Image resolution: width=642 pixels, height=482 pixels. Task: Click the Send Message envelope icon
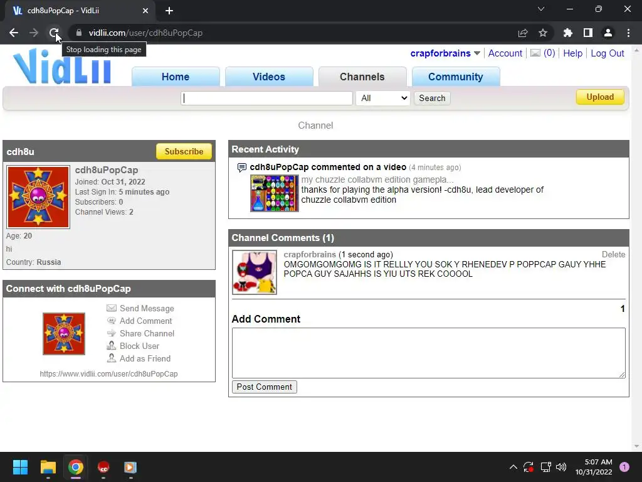[112, 308]
